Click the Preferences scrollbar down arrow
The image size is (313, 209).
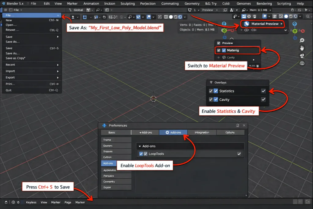click(246, 196)
